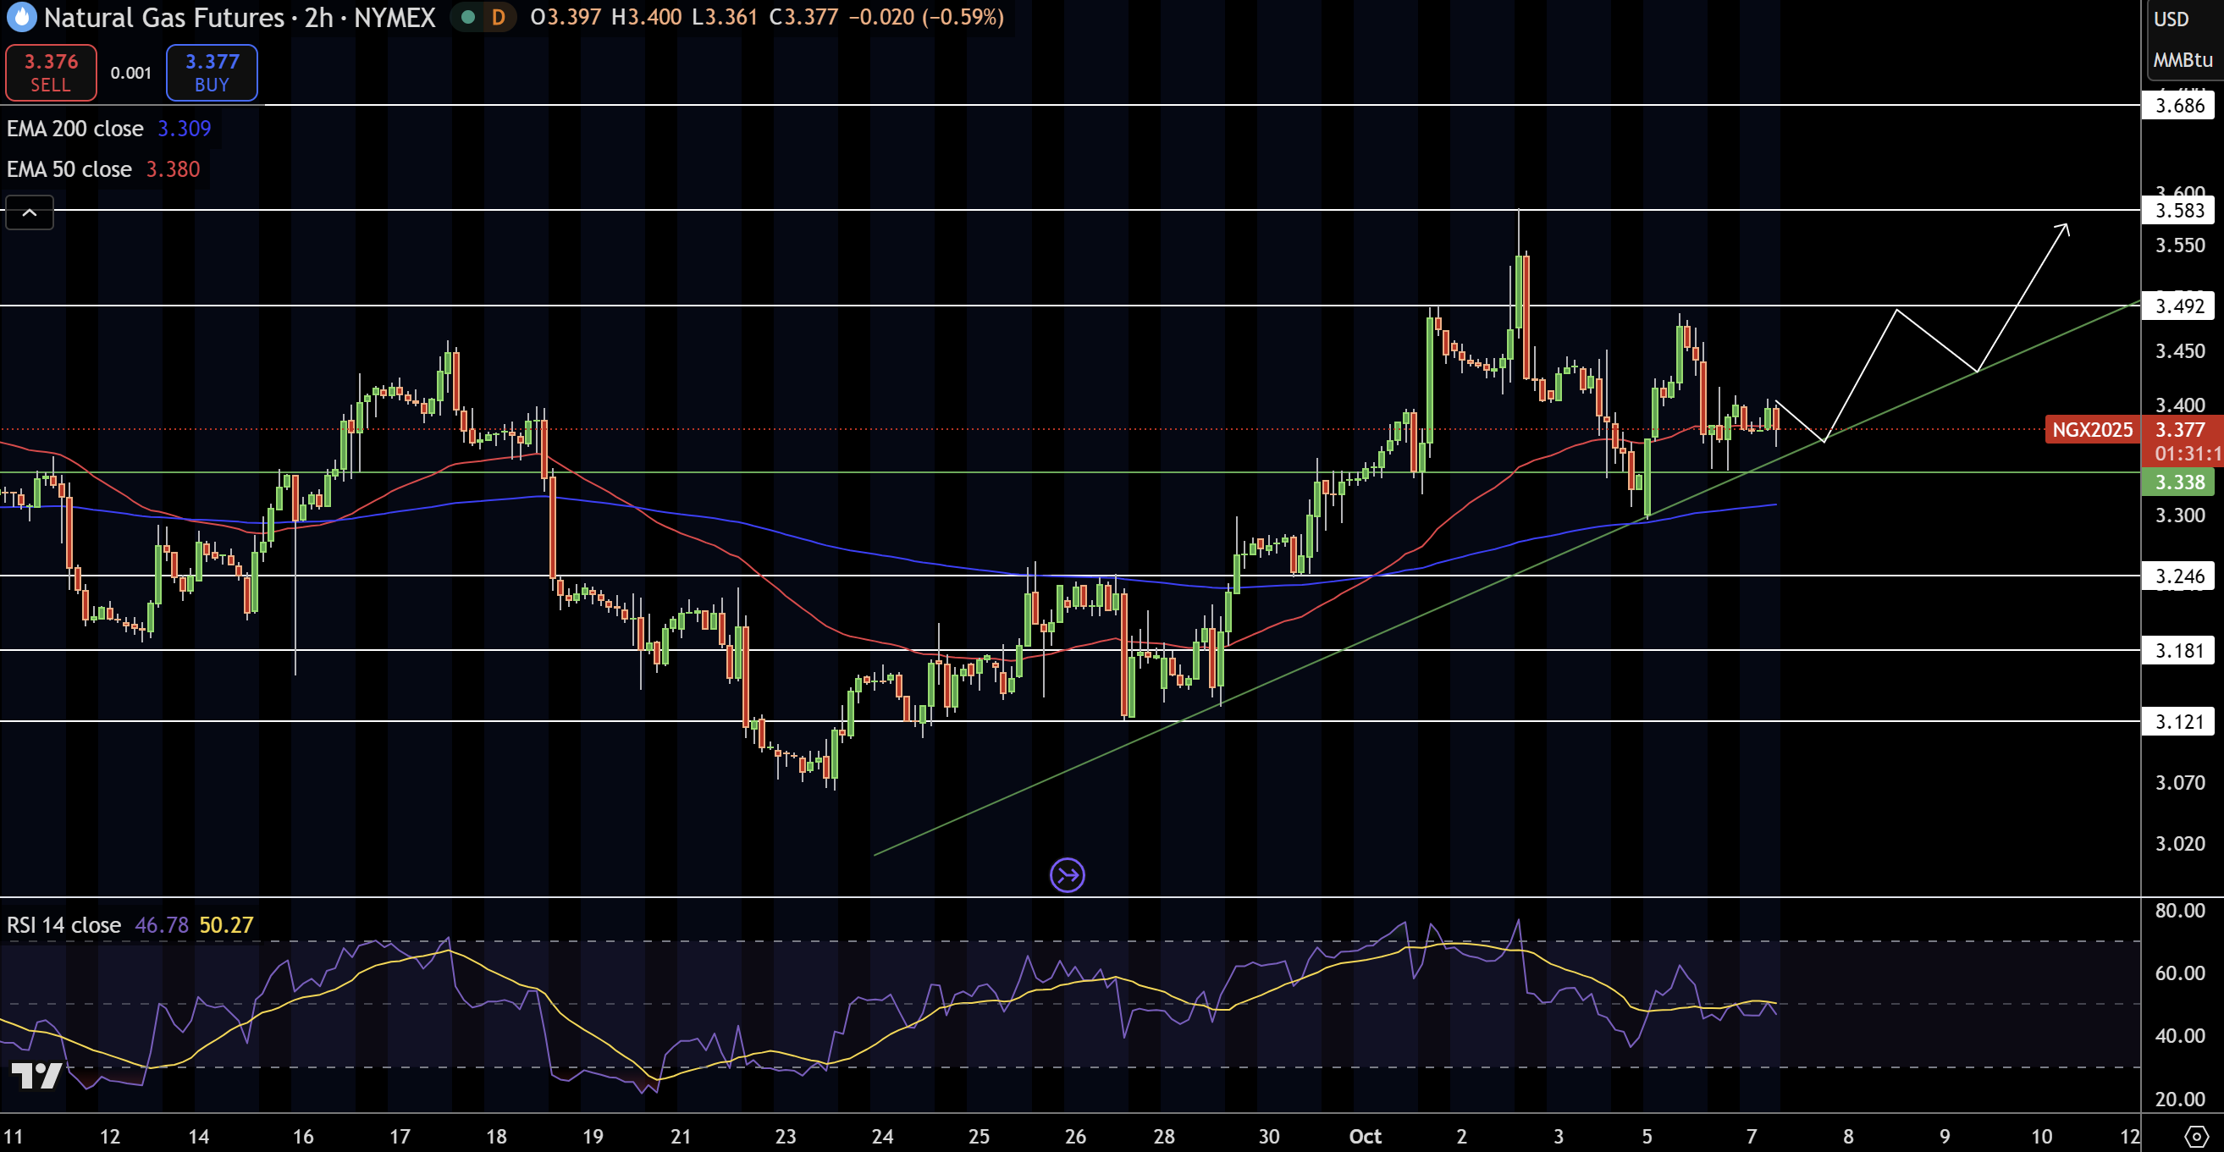The width and height of the screenshot is (2224, 1152).
Task: Click the 3.246 price level label
Action: (2179, 576)
